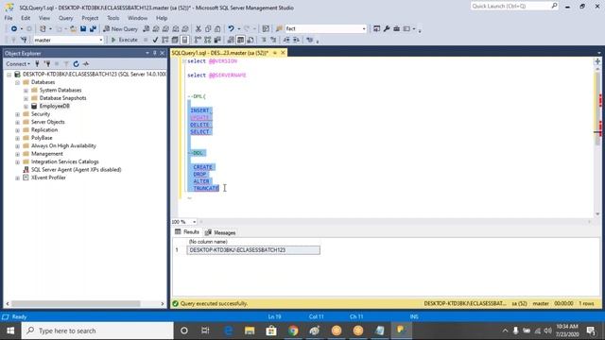Toggle Include Client Statistics
605x340 pixels.
(217, 40)
